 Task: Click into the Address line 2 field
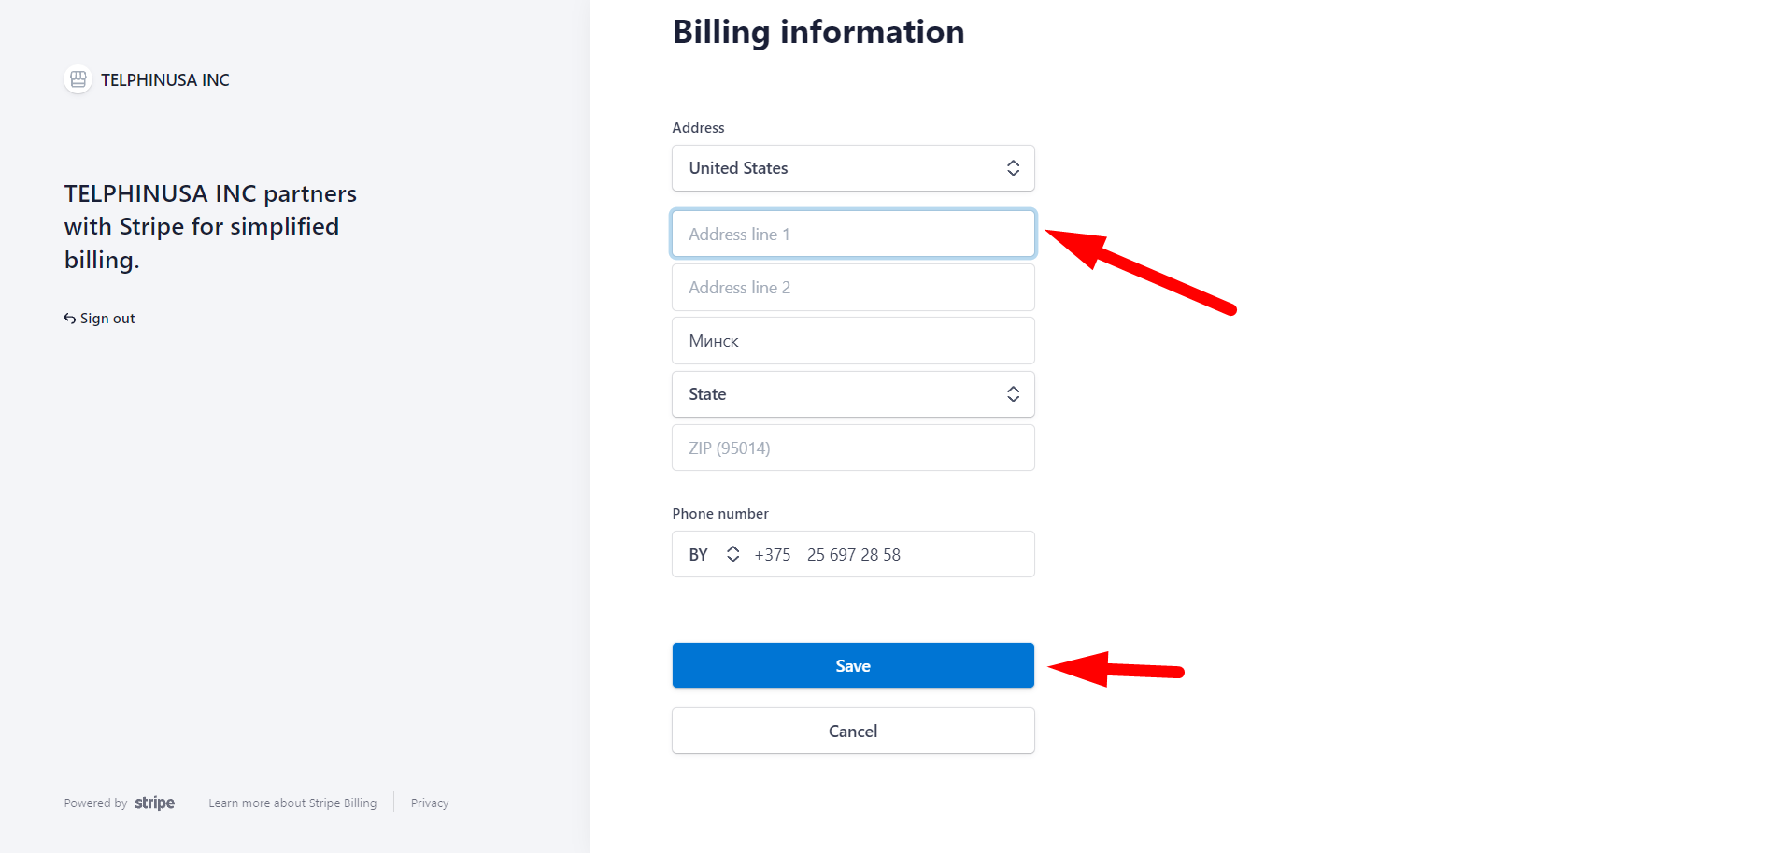pos(852,288)
